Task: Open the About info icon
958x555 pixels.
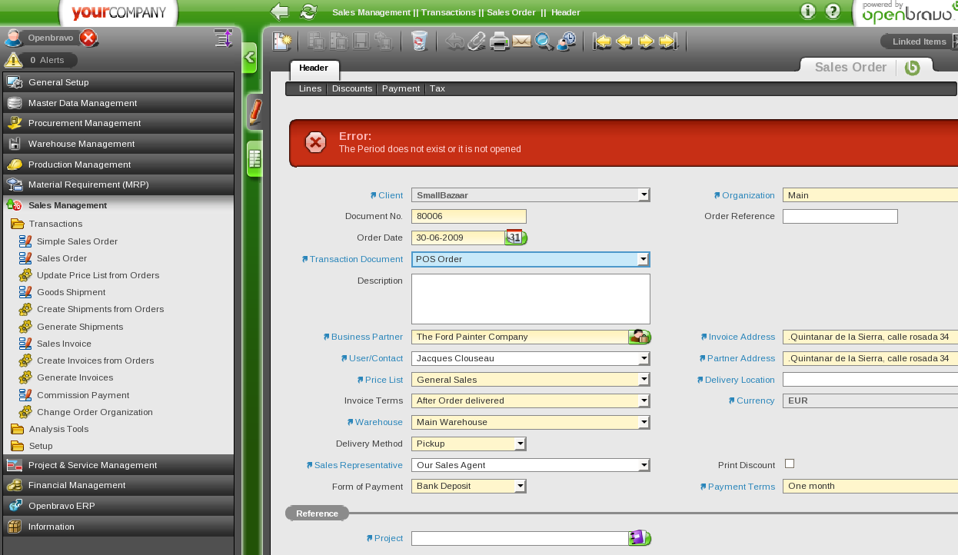Action: (x=808, y=12)
